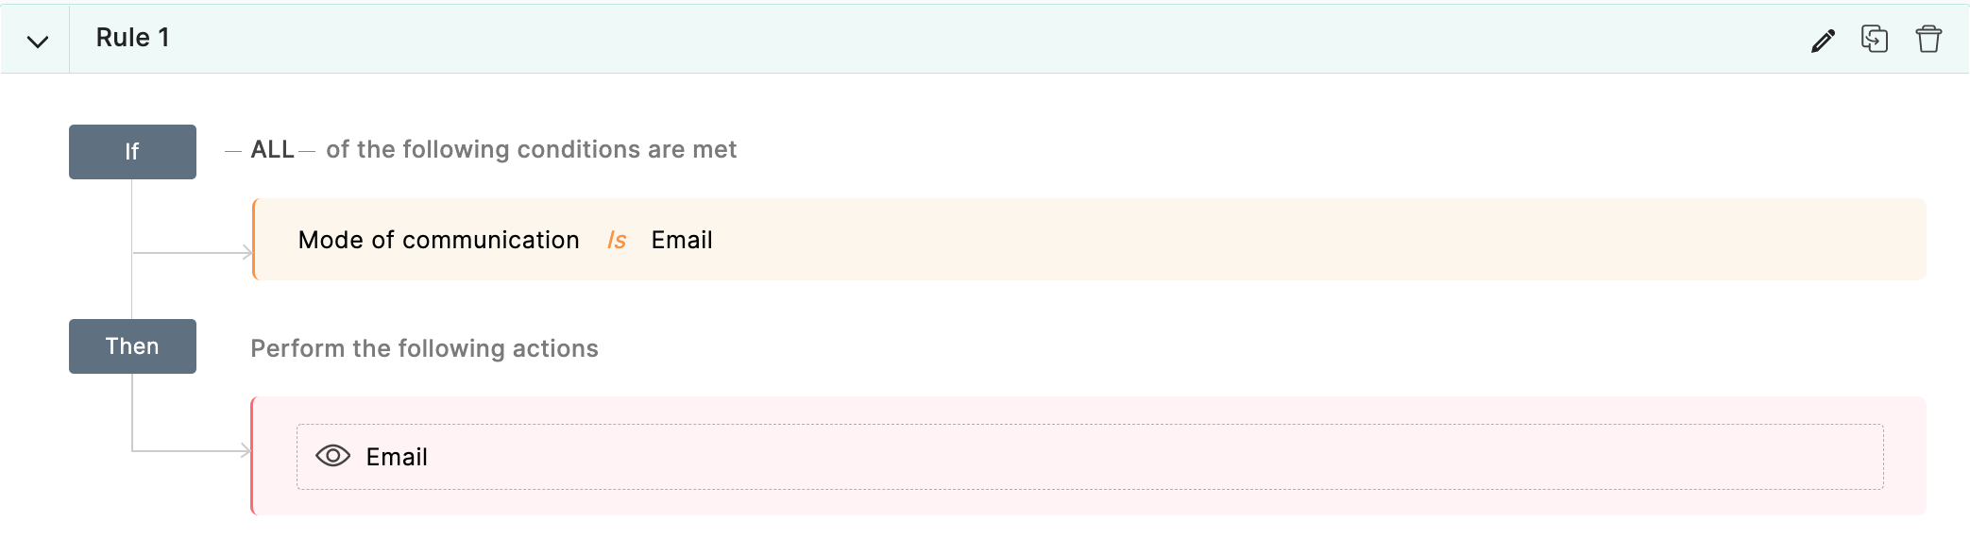
Task: Select the If block label
Action: pyautogui.click(x=132, y=152)
